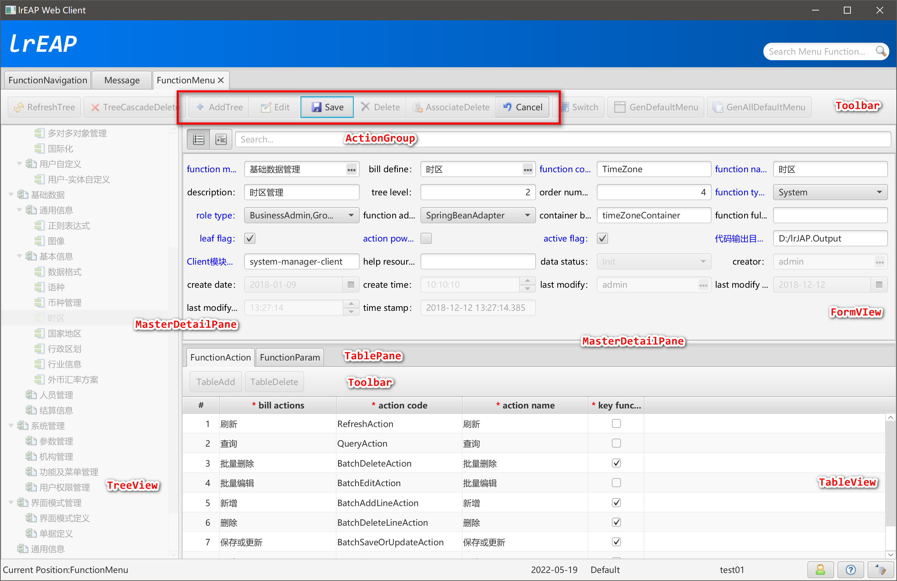Increase the create time spinner
The width and height of the screenshot is (897, 581).
[x=527, y=281]
